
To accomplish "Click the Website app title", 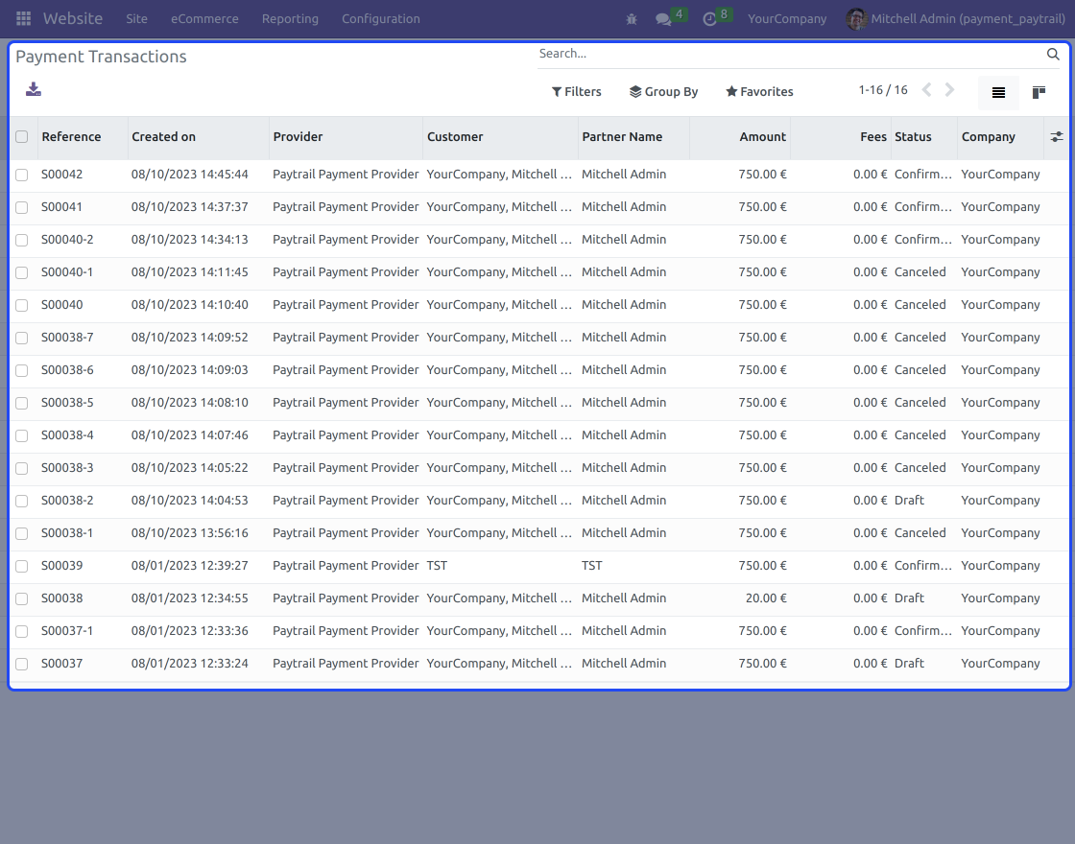I will pyautogui.click(x=73, y=18).
